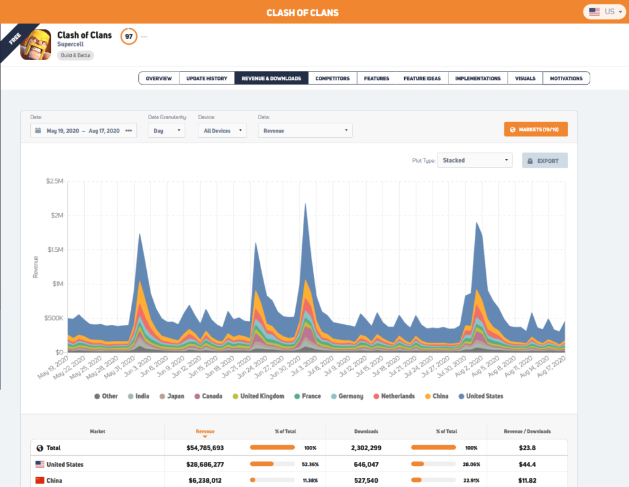Click the lock icon on Export button

tap(530, 161)
